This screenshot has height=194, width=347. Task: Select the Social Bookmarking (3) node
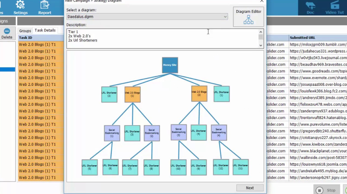[179, 132]
